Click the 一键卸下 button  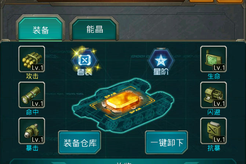pos(166,142)
